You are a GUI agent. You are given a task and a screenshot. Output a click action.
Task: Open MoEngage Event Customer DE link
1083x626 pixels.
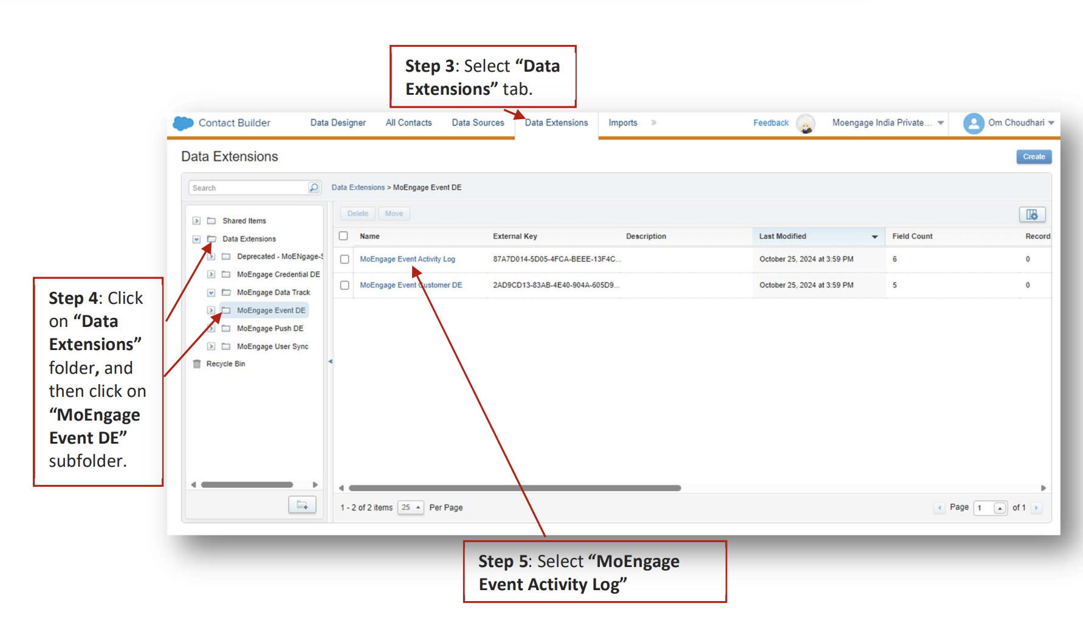(411, 285)
